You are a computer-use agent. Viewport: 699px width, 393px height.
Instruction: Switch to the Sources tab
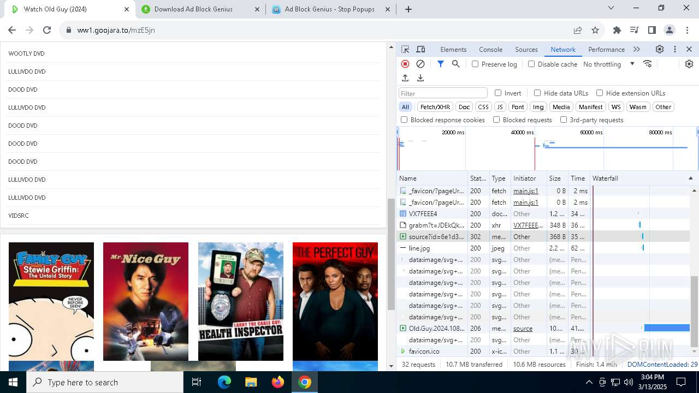[x=526, y=49]
